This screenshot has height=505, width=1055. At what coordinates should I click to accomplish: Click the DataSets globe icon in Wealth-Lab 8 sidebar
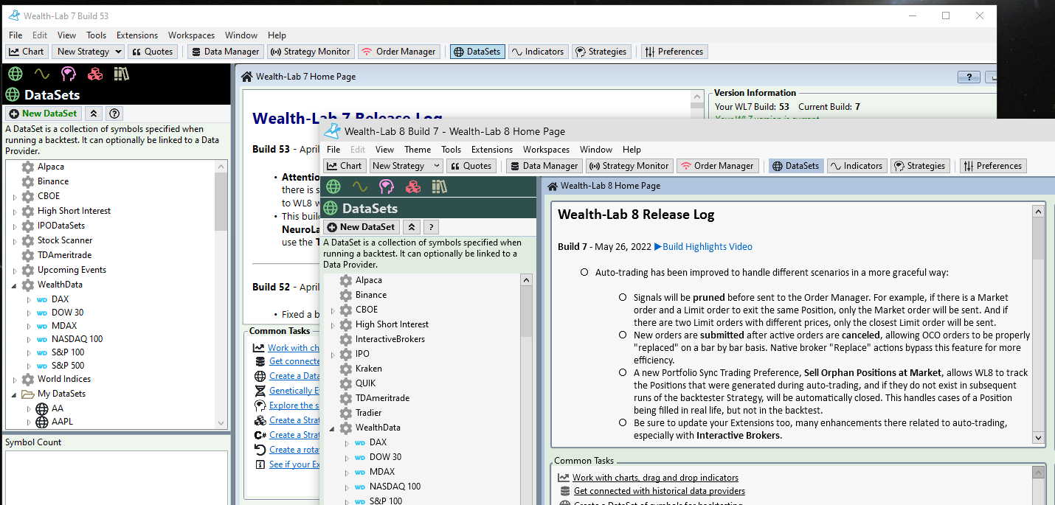[x=333, y=187]
